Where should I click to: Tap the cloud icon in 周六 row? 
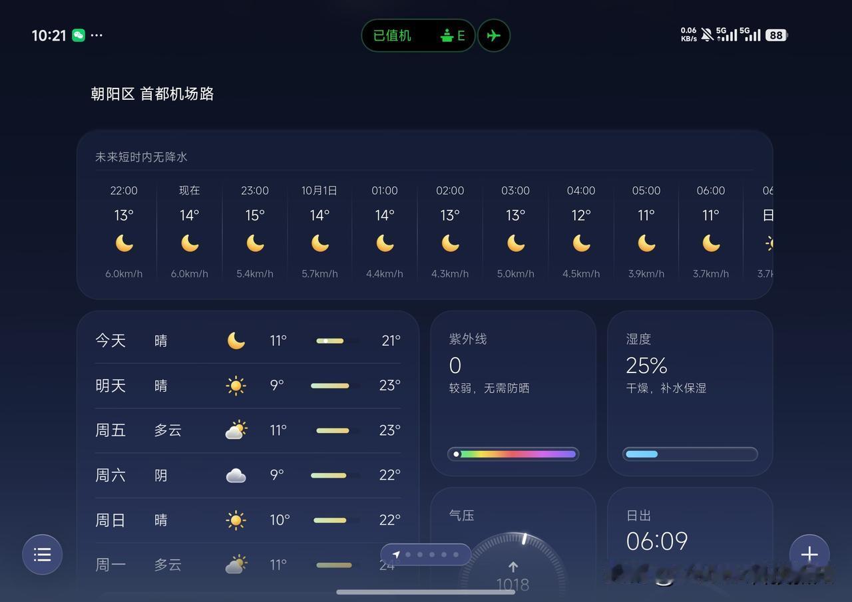tap(236, 475)
